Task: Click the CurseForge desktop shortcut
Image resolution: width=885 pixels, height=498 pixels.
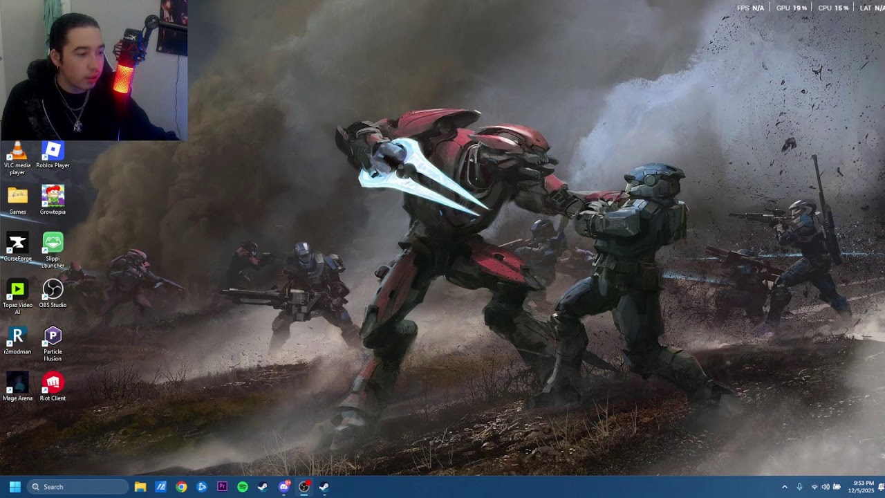Action: point(17,247)
